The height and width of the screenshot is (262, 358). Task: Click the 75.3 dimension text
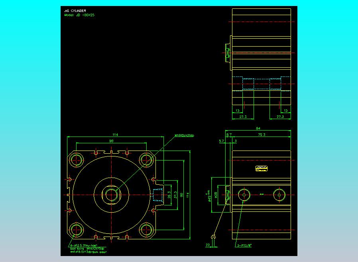[262, 135]
